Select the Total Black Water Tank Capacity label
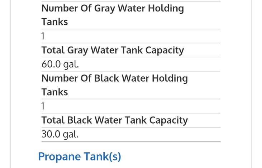262x168 pixels. [115, 120]
